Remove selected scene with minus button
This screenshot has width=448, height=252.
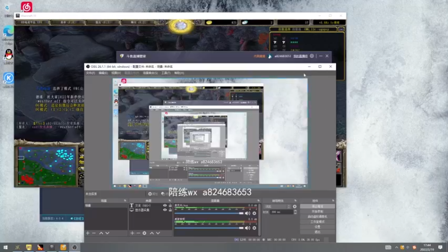[x=94, y=233]
